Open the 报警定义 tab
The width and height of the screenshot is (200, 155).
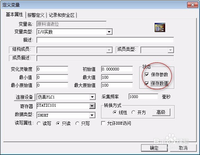[x=36, y=15]
